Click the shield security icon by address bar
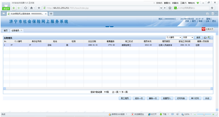 pos(170,8)
